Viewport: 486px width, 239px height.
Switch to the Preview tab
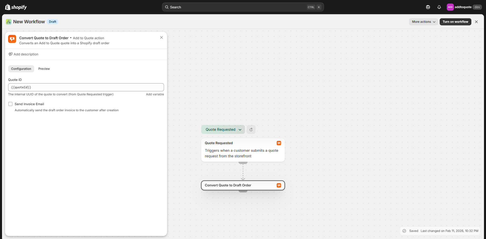(44, 69)
